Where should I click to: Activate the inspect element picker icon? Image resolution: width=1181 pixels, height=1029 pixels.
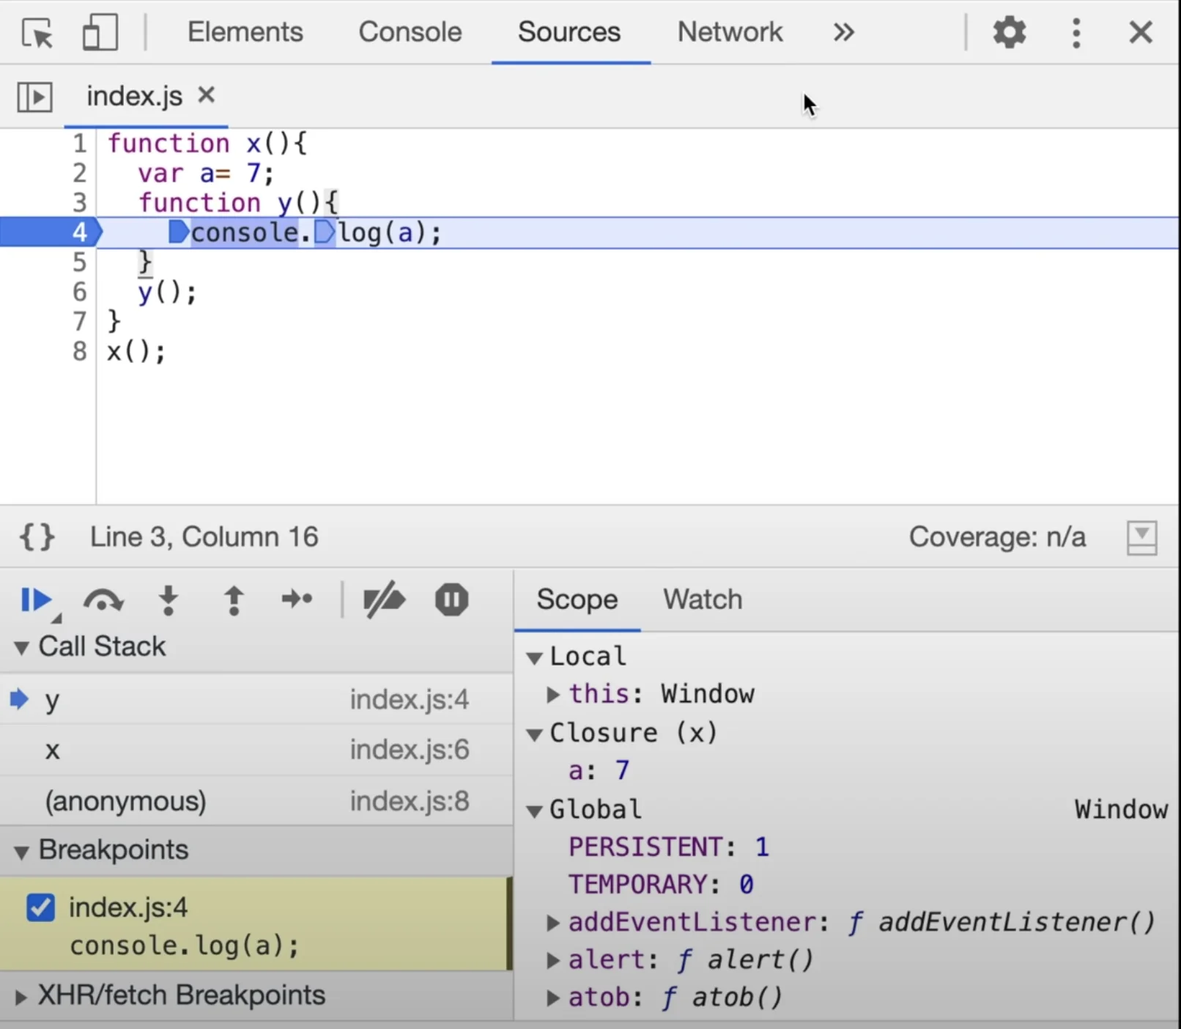[x=37, y=33]
